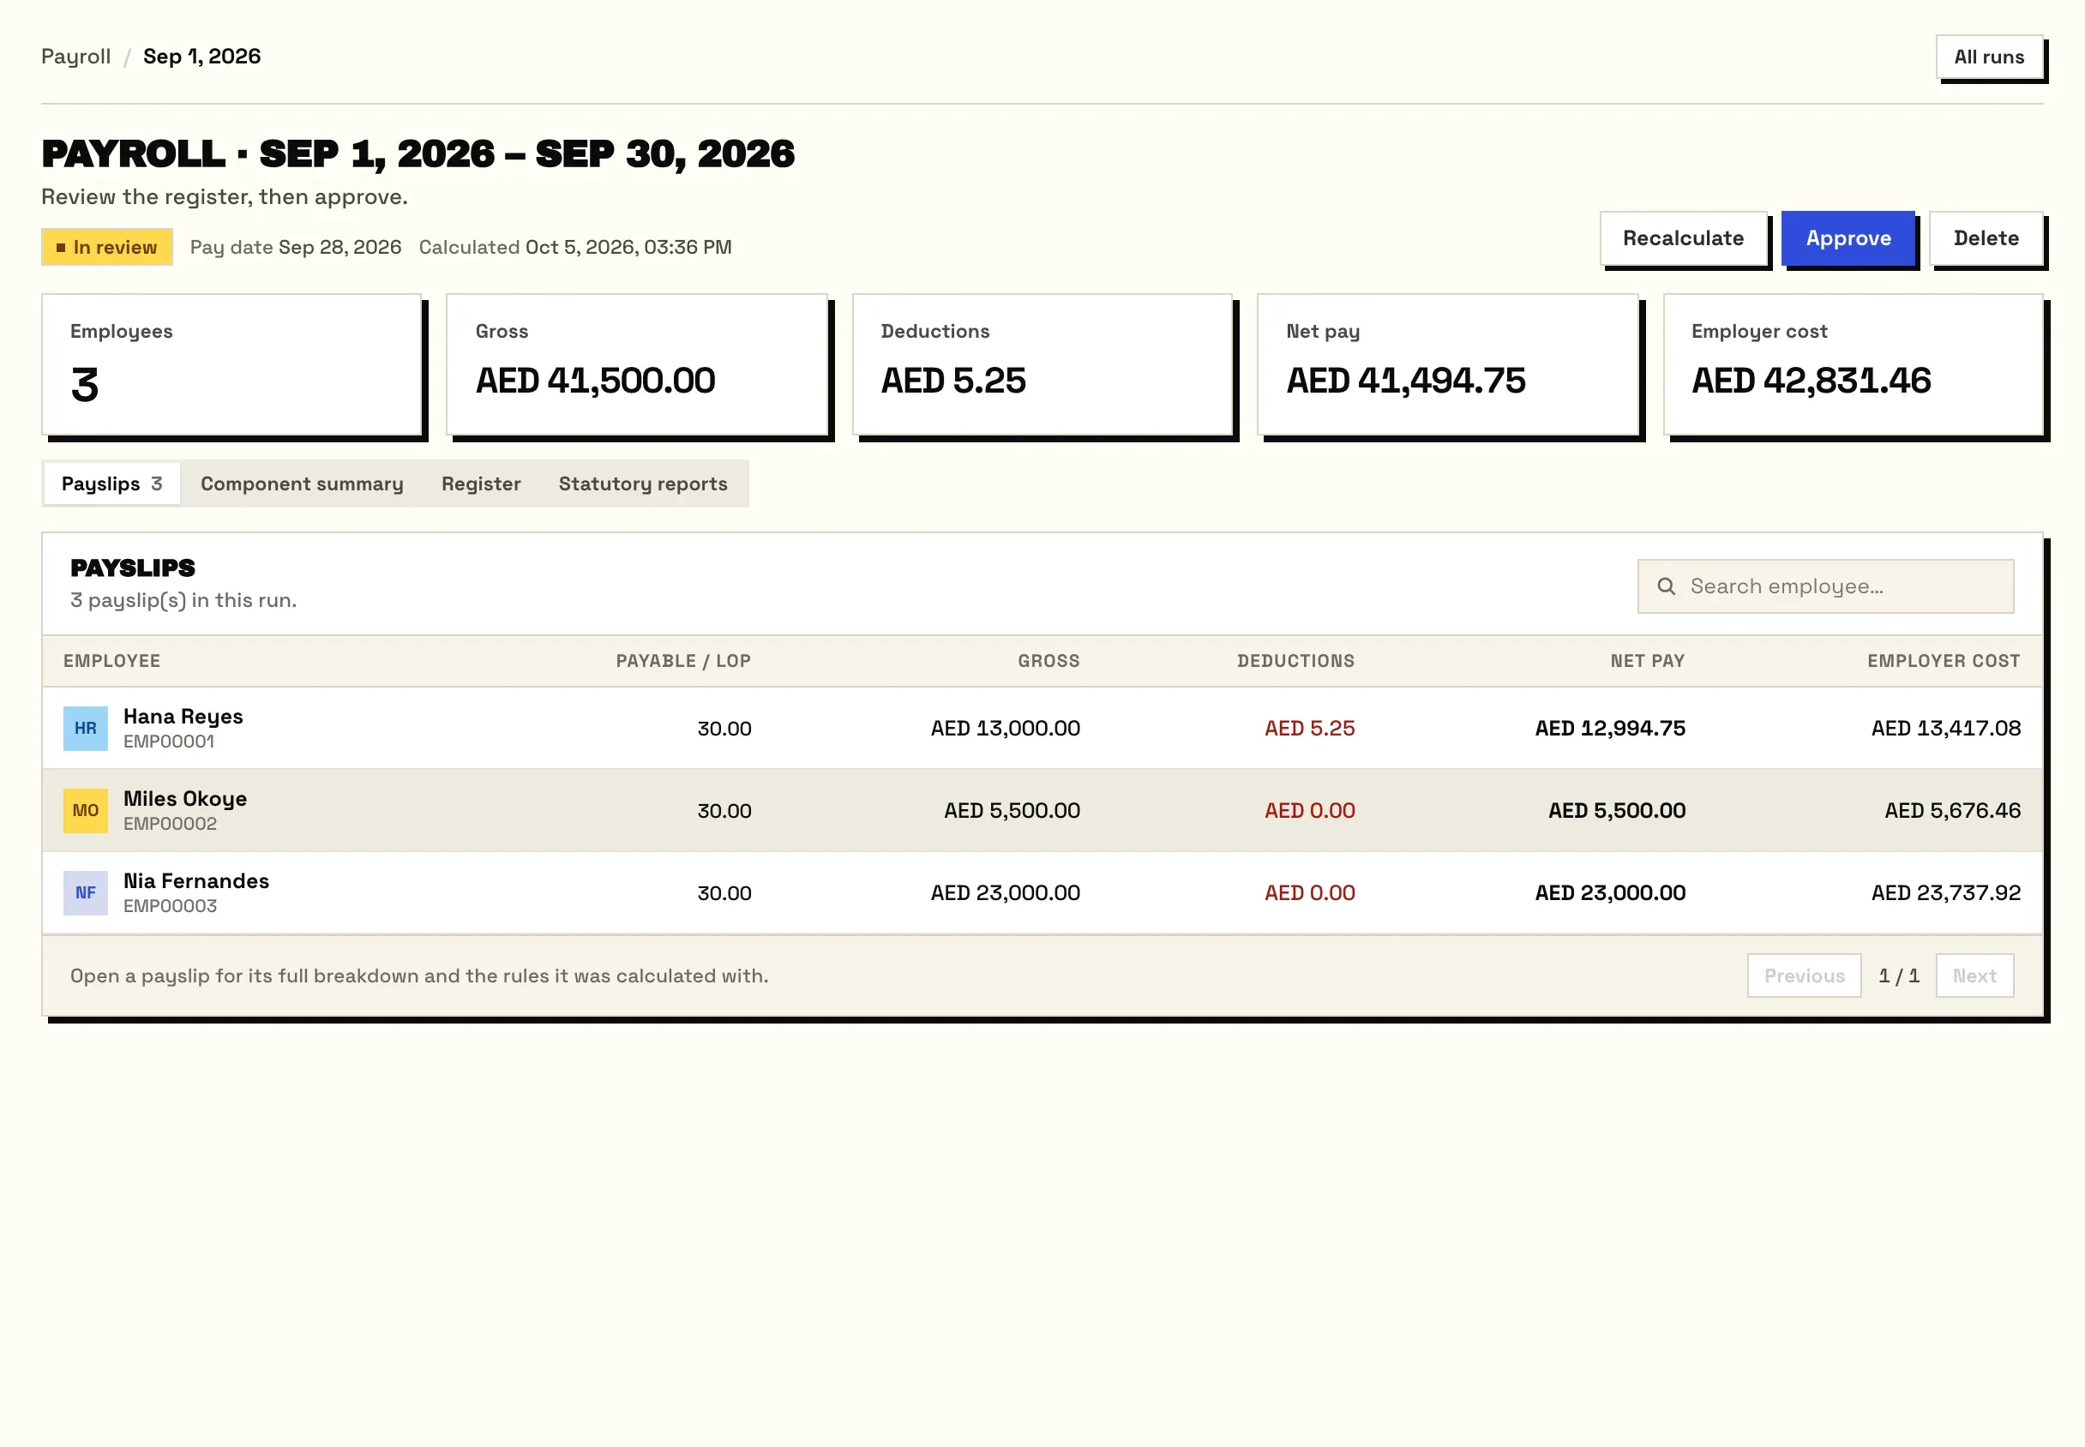The height and width of the screenshot is (1447, 2085).
Task: Click employee ID EMP00003
Action: (x=170, y=907)
